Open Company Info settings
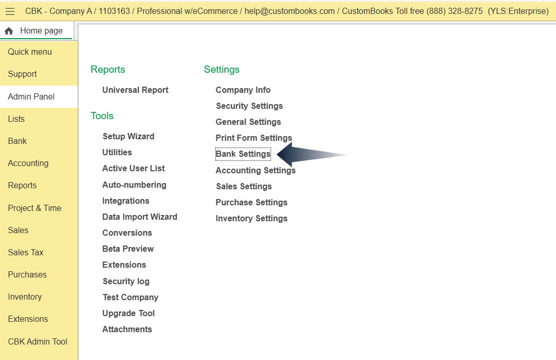Viewport: 556px width, 360px height. [x=243, y=90]
